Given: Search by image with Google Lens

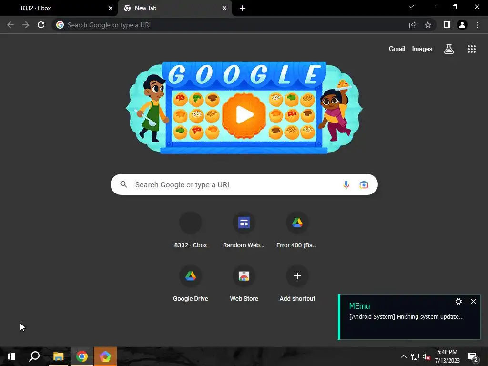Looking at the screenshot, I should (x=364, y=184).
